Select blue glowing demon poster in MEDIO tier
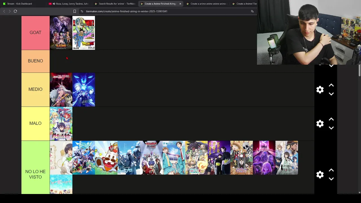361x203 pixels. click(84, 90)
